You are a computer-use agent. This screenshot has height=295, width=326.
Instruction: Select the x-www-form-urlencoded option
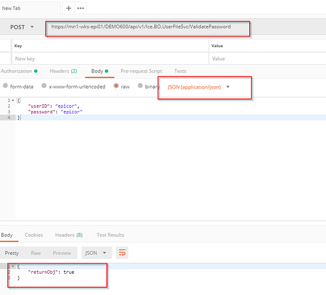pos(74,86)
